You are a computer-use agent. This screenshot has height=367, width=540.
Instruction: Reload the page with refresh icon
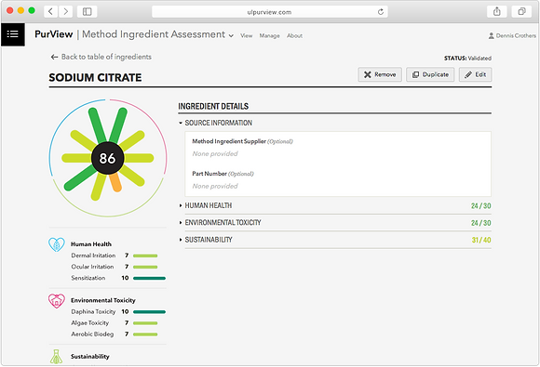[x=381, y=12]
